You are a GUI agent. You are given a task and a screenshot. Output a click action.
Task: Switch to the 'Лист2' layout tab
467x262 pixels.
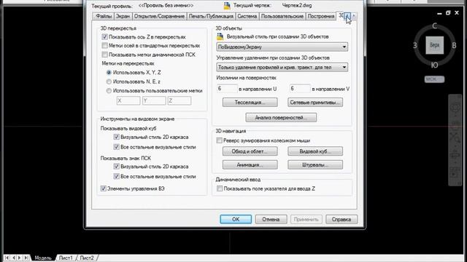[87, 258]
